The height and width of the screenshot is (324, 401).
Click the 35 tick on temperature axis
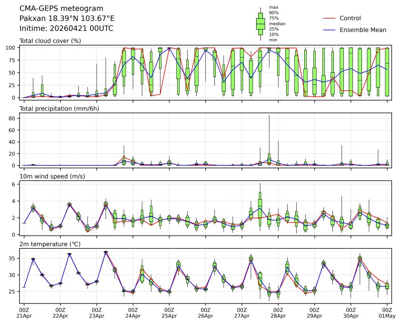tap(14, 258)
